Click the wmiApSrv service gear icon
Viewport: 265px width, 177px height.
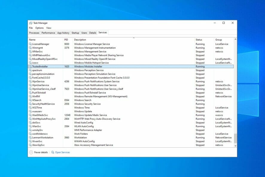pyautogui.click(x=30, y=130)
